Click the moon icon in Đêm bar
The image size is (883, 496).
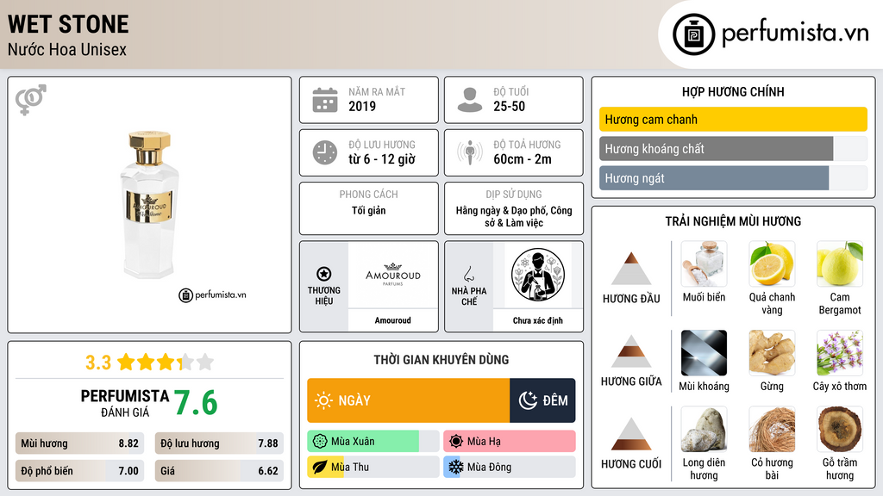(x=528, y=400)
